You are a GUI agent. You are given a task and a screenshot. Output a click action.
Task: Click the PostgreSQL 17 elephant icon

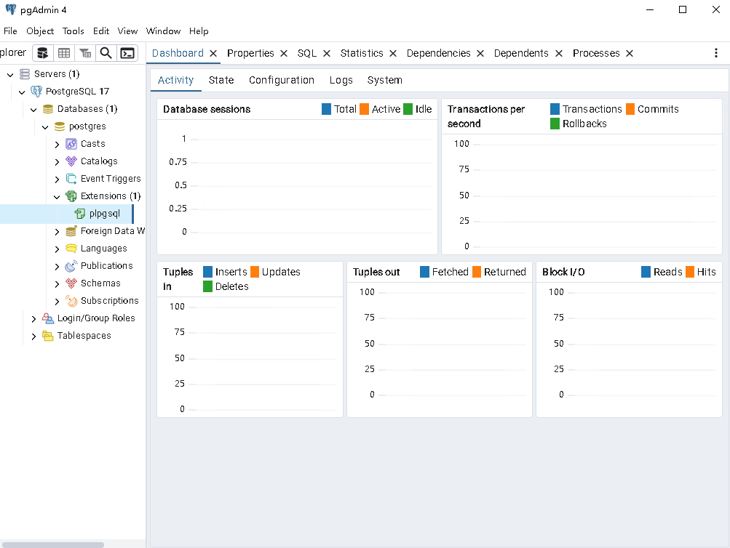(x=36, y=92)
